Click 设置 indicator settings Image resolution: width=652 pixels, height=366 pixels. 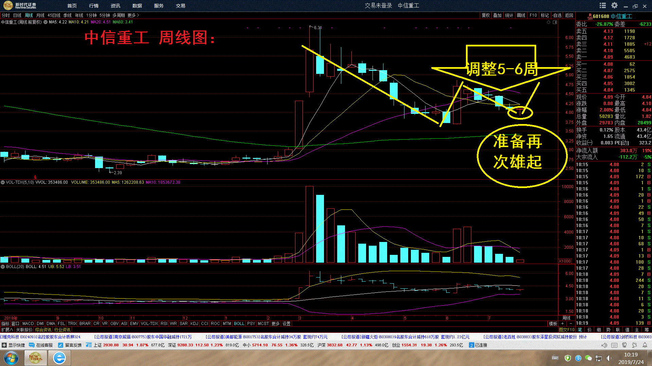pos(287,324)
